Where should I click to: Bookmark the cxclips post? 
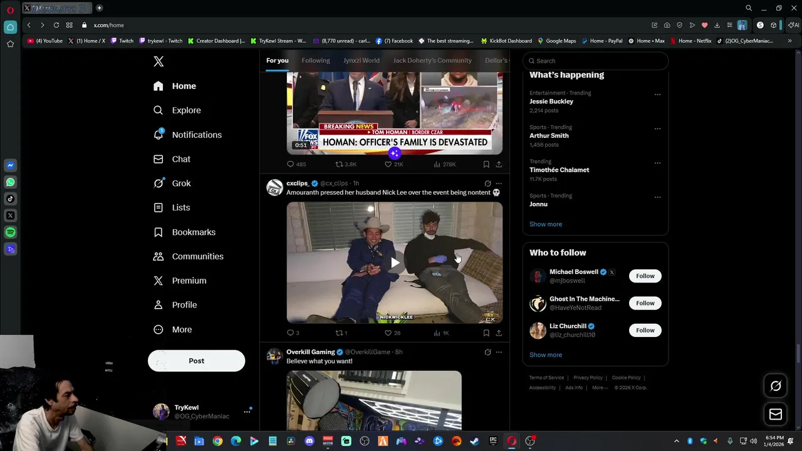(x=486, y=333)
